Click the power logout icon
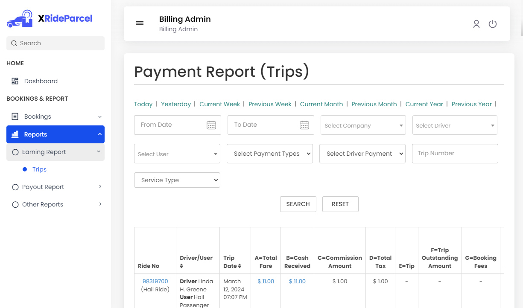 pos(493,24)
